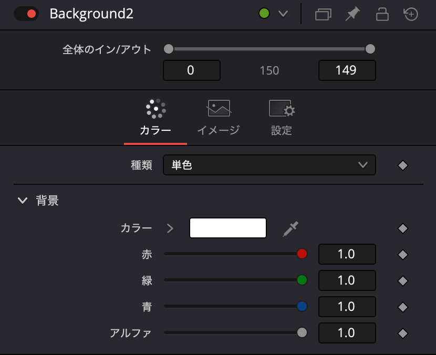Pin the Background2 inspector panel
This screenshot has height=355, width=436.
(352, 14)
